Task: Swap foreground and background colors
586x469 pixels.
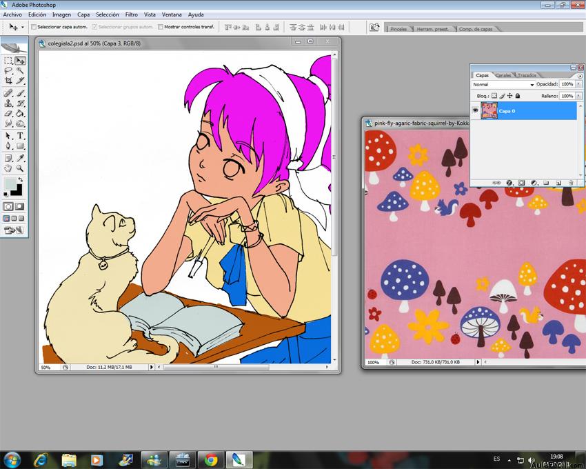Action: tap(21, 179)
